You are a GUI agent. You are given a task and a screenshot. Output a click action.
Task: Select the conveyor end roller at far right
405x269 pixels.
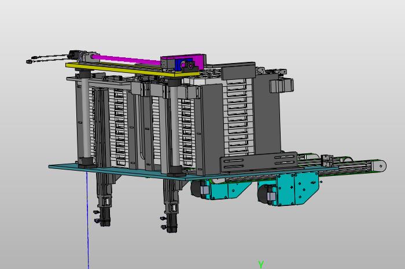point(380,166)
